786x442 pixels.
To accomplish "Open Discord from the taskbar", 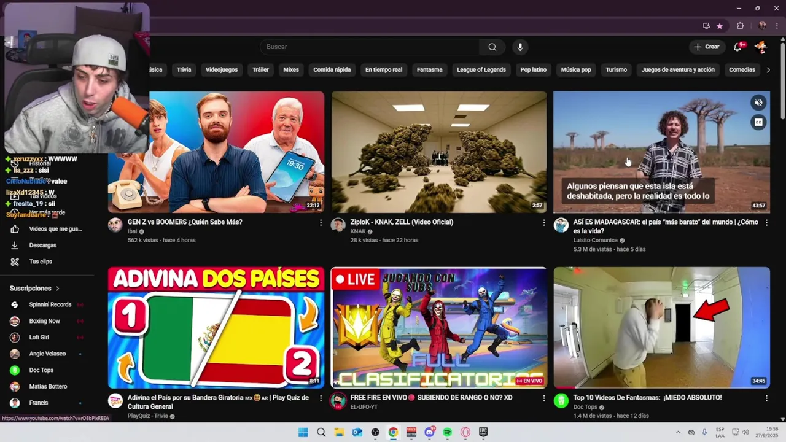I will click(429, 432).
